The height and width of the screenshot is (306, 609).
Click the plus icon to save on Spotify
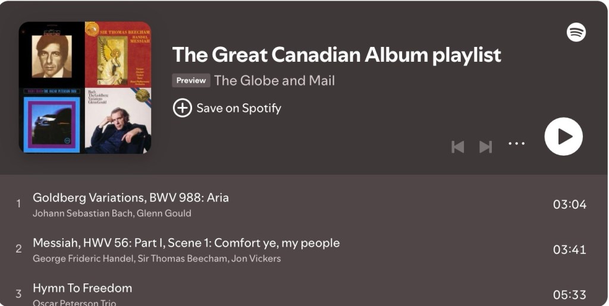click(182, 108)
